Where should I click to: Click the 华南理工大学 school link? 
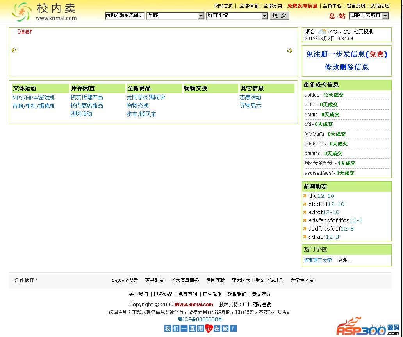(317, 260)
